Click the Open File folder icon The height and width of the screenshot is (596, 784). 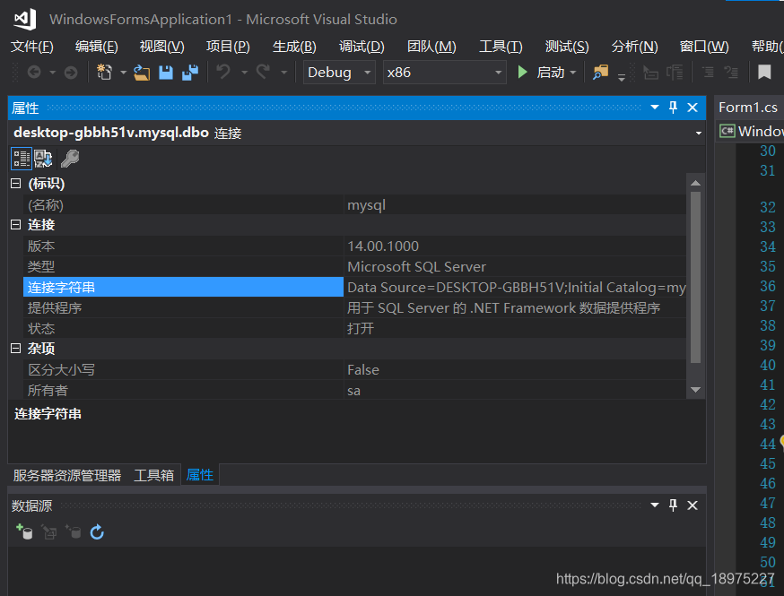(x=142, y=73)
